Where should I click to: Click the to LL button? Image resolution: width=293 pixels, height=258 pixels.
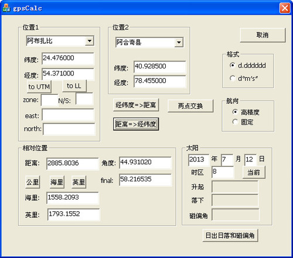pos(74,86)
